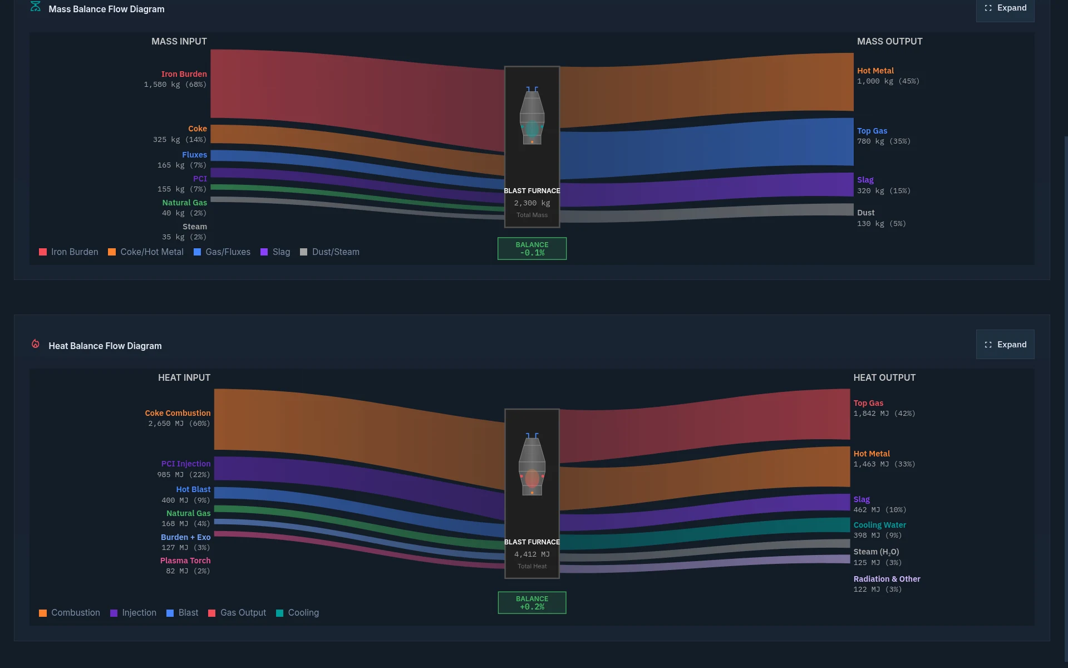Select the blast furnace icon in heat diagram

point(531,468)
